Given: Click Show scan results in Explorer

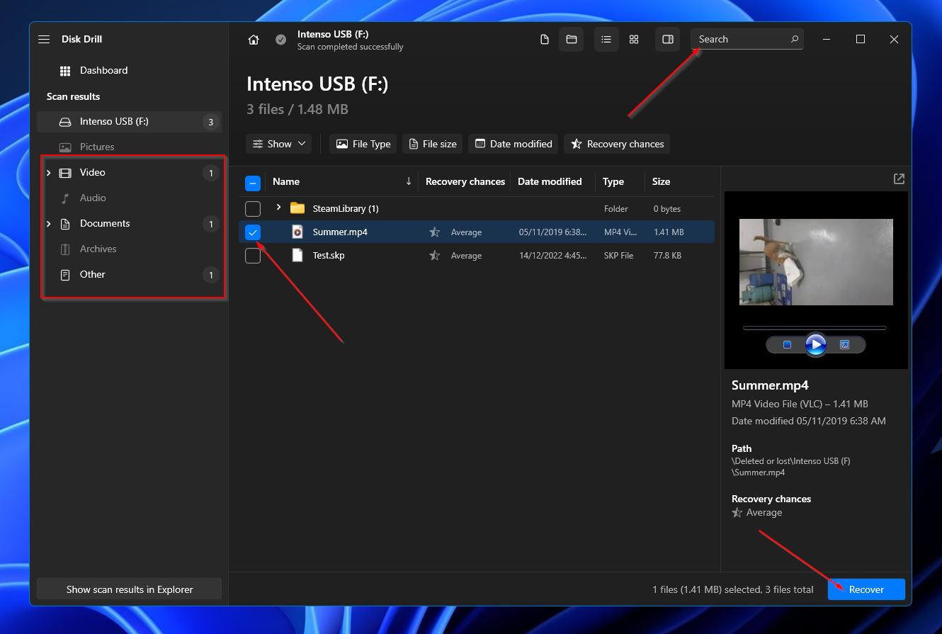Looking at the screenshot, I should 129,589.
